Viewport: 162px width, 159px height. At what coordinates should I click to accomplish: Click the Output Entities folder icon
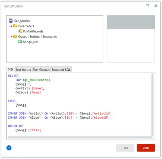(15, 37)
